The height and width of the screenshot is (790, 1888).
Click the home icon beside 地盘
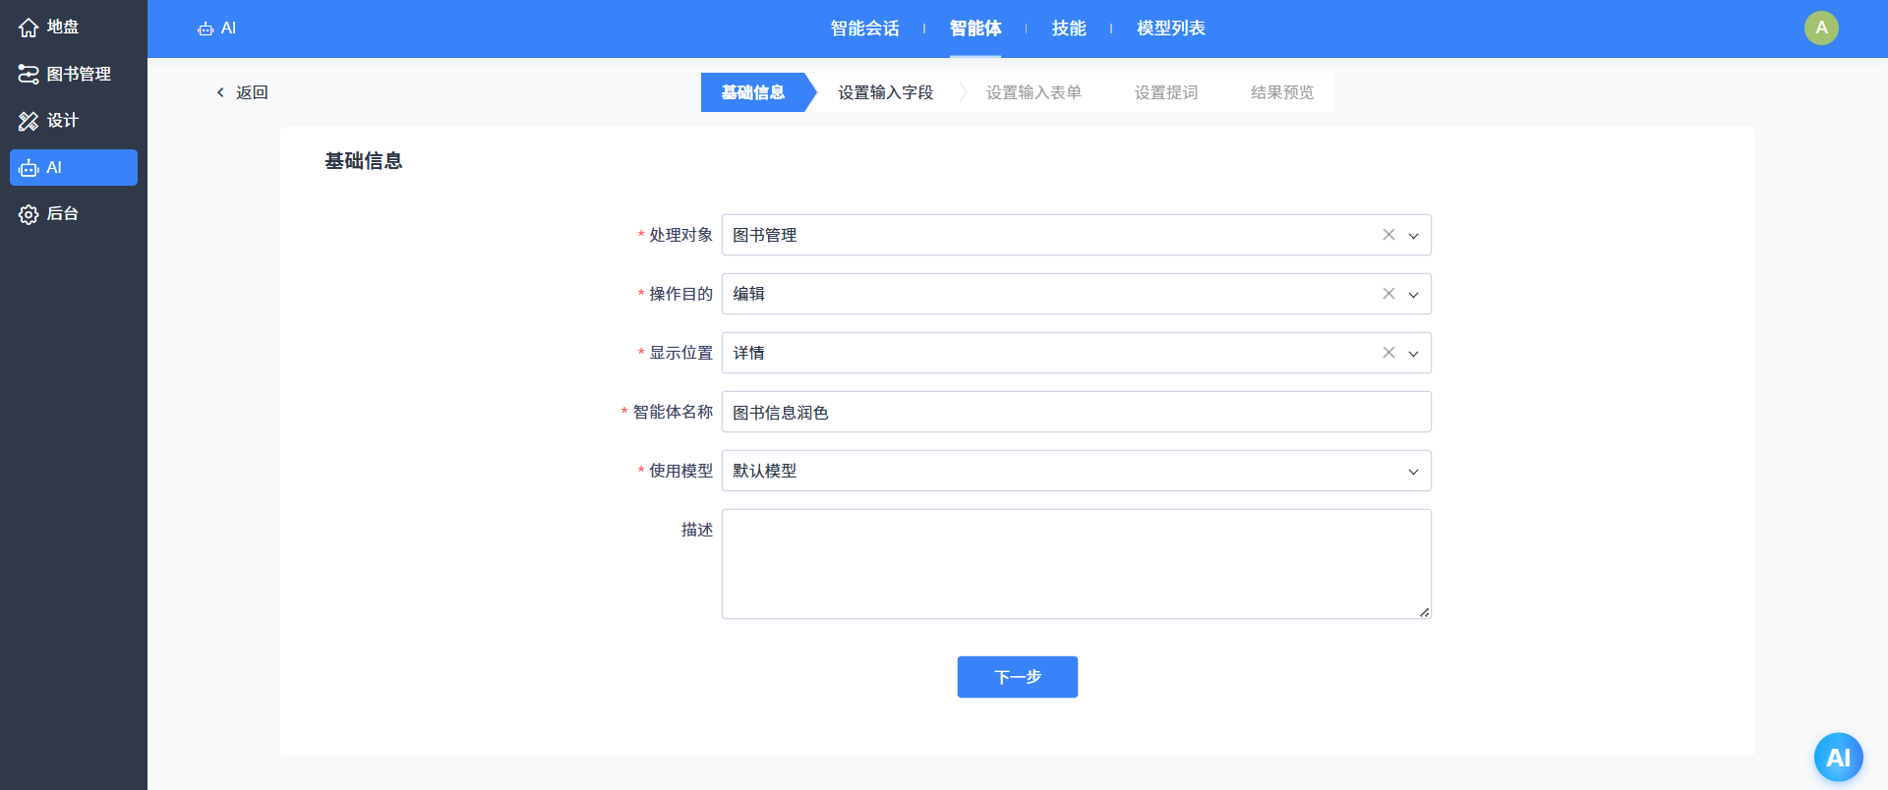click(x=29, y=28)
